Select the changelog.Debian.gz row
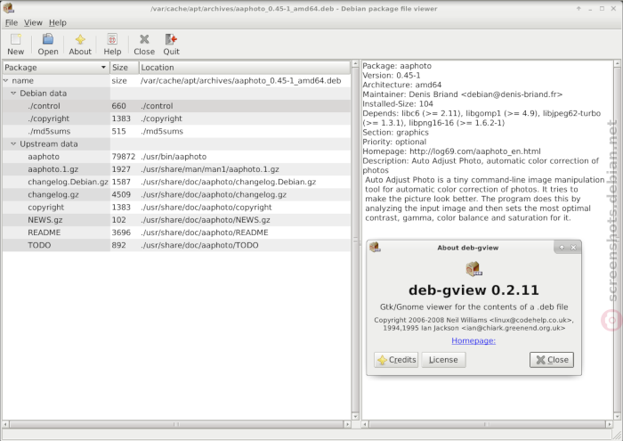623x441 pixels. pyautogui.click(x=176, y=182)
